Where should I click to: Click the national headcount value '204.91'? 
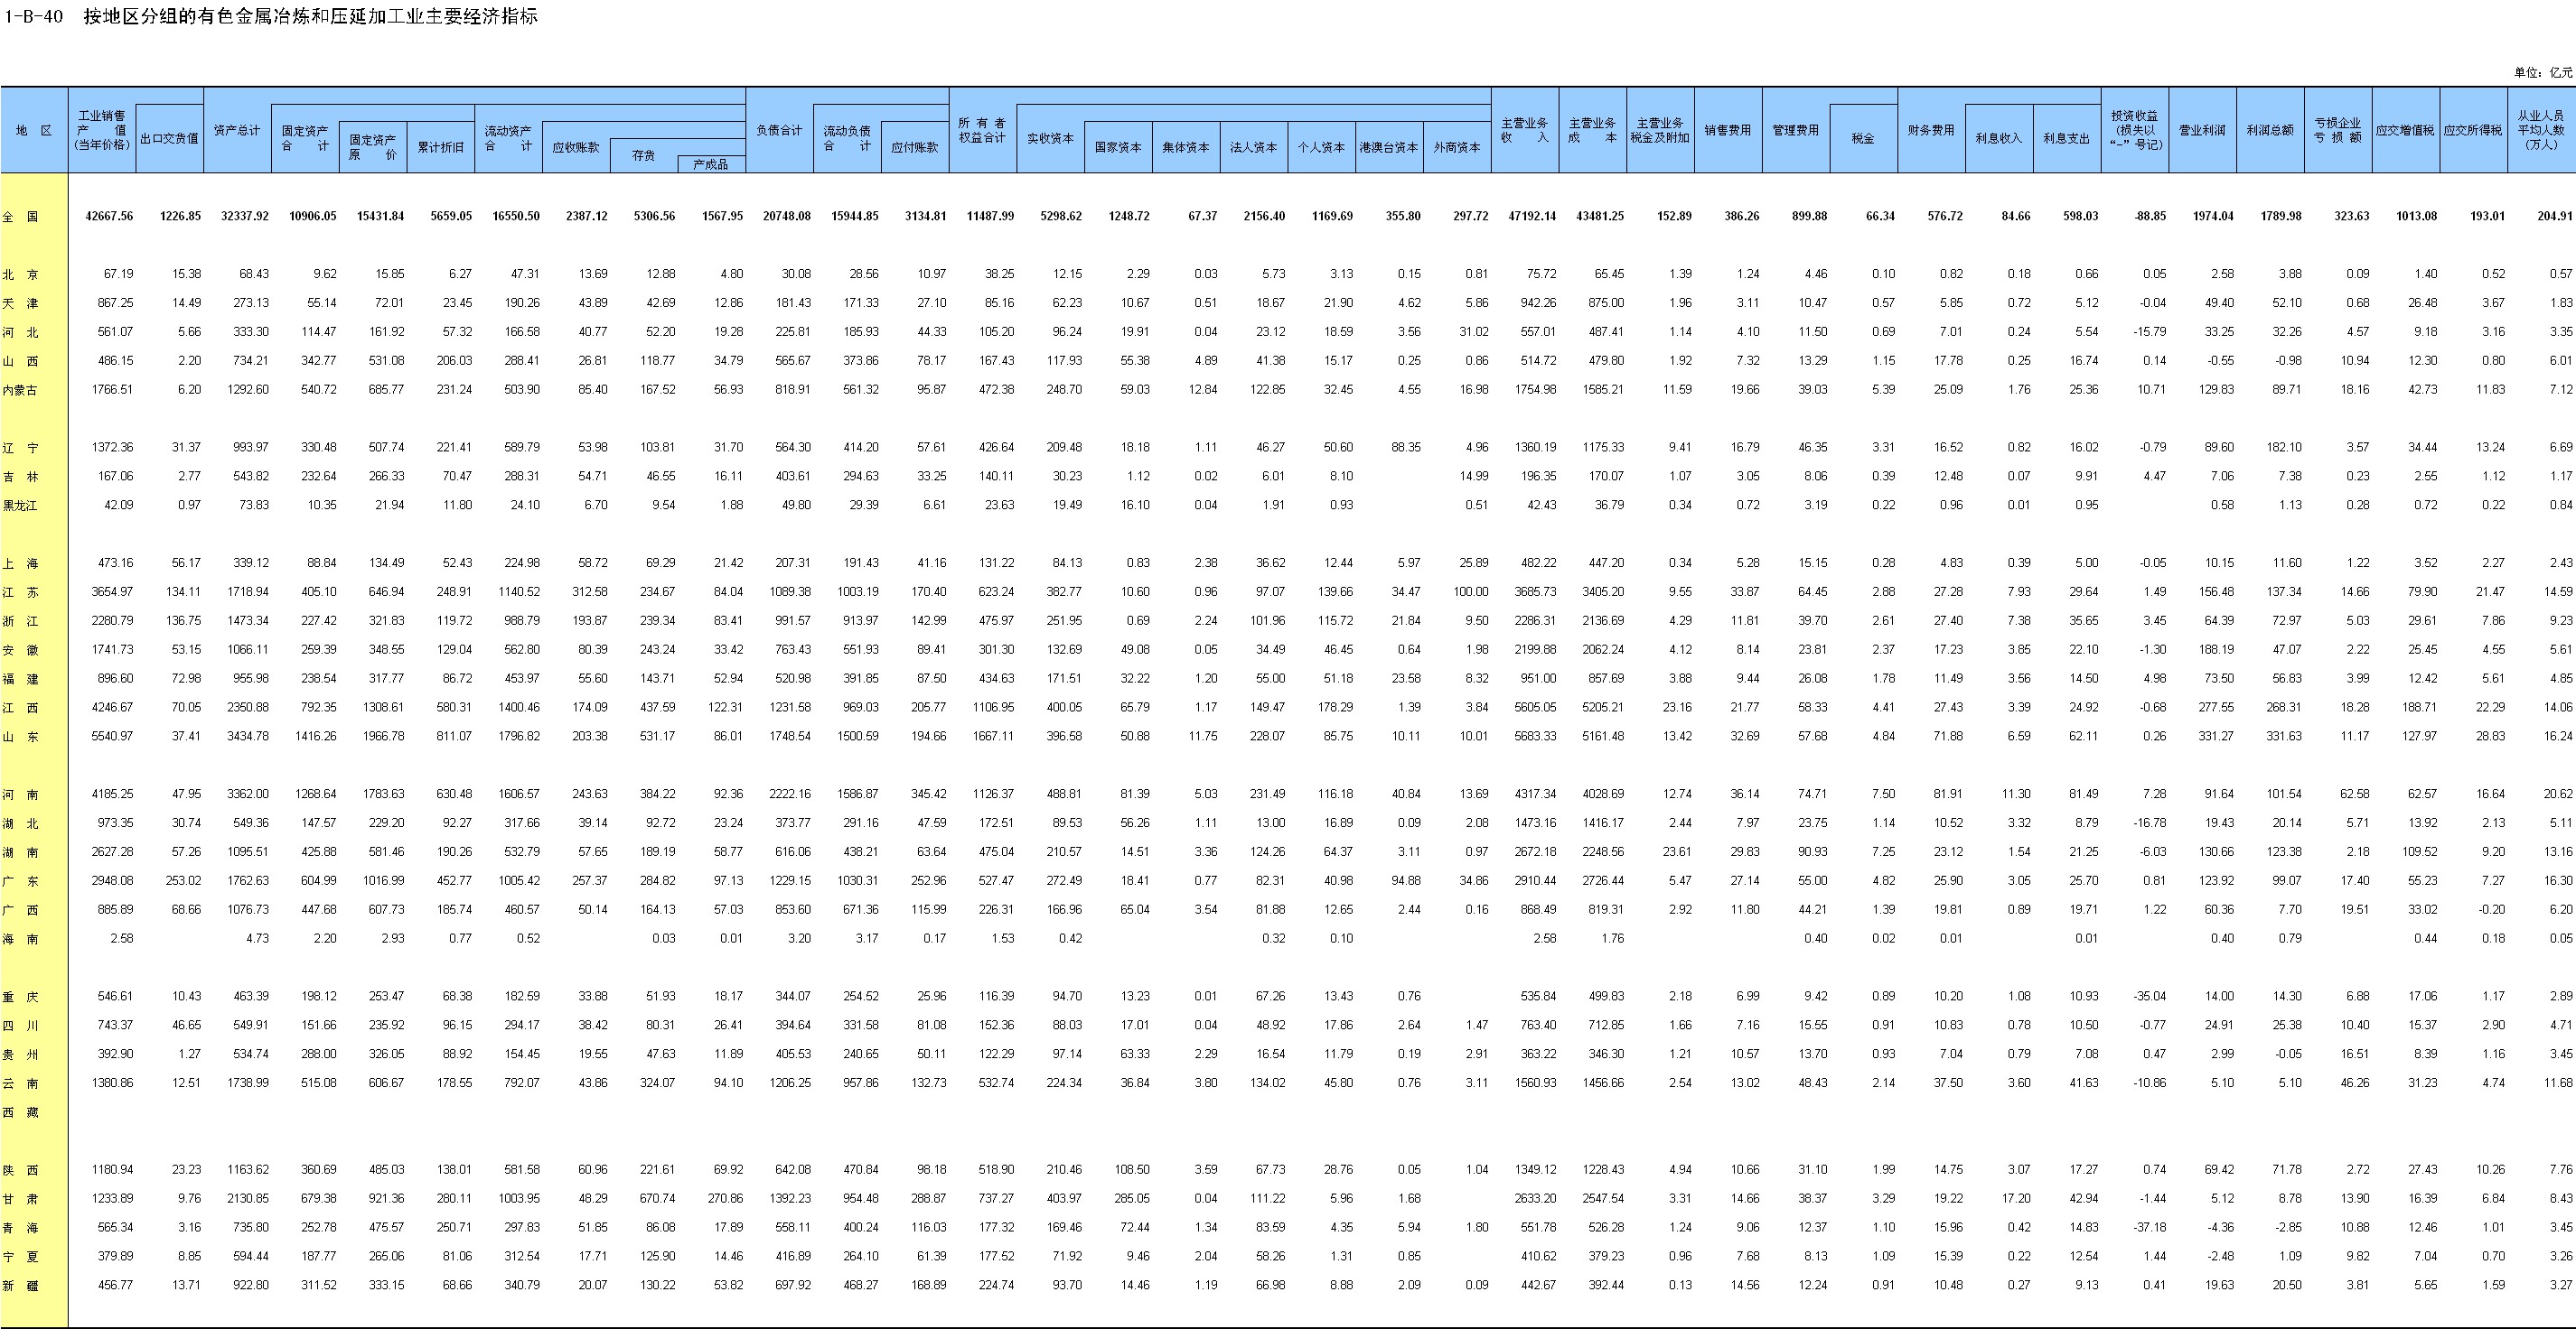click(2553, 216)
